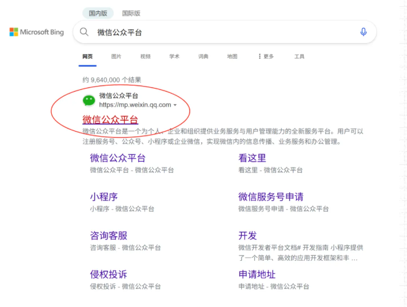Switch to 国内版 toggle
The width and height of the screenshot is (407, 307).
(x=98, y=13)
